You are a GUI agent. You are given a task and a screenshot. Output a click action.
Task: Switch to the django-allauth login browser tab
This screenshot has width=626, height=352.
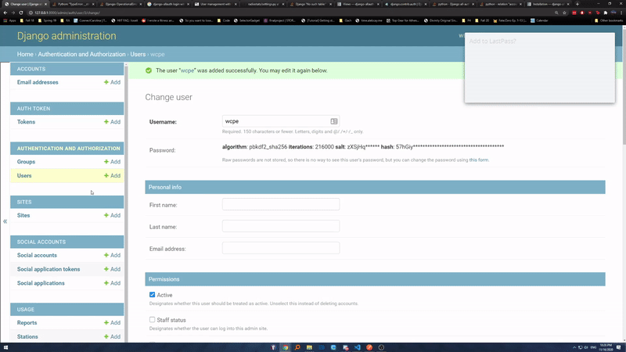click(167, 4)
